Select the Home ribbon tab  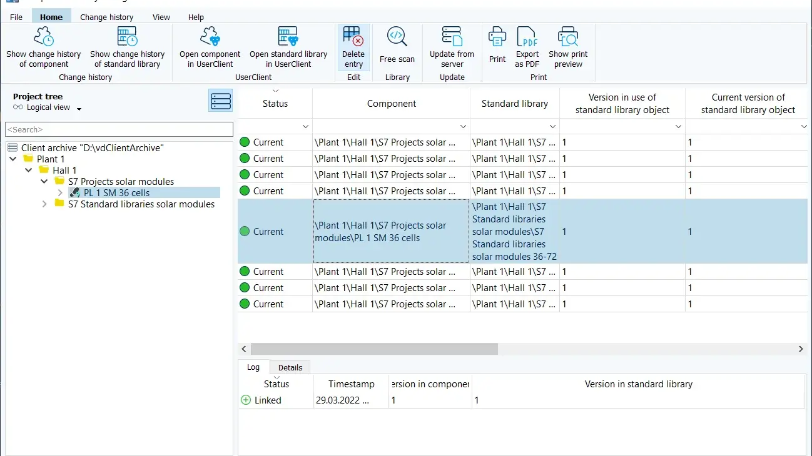pos(51,17)
